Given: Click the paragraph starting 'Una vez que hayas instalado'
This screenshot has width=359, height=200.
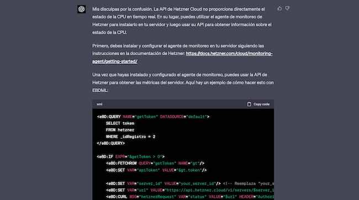Looking at the screenshot, I should [x=183, y=82].
